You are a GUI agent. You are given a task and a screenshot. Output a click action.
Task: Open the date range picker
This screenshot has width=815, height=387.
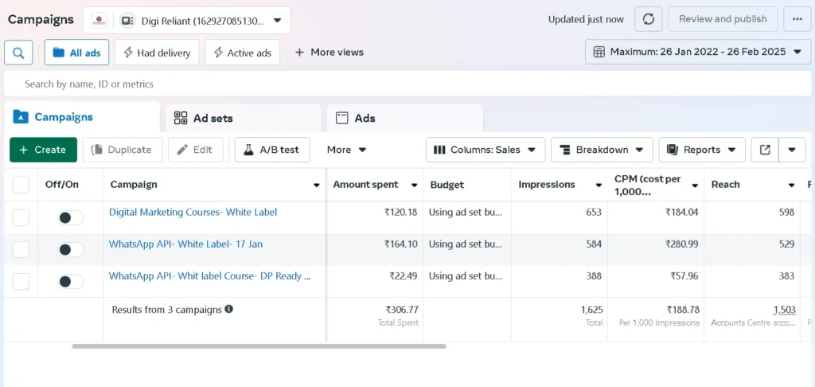pos(698,52)
